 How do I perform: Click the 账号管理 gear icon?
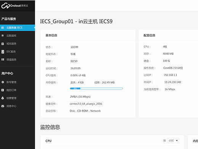pyautogui.click(x=3, y=82)
